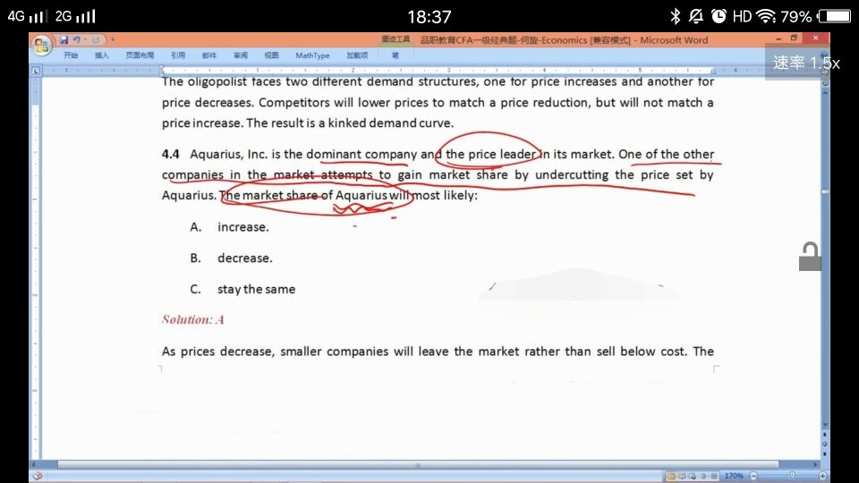The height and width of the screenshot is (483, 859).
Task: Open the 加载项 ribbon tab
Action: click(357, 55)
